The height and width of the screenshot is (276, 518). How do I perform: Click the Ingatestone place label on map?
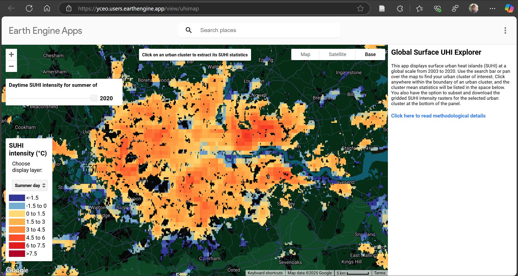(x=348, y=73)
